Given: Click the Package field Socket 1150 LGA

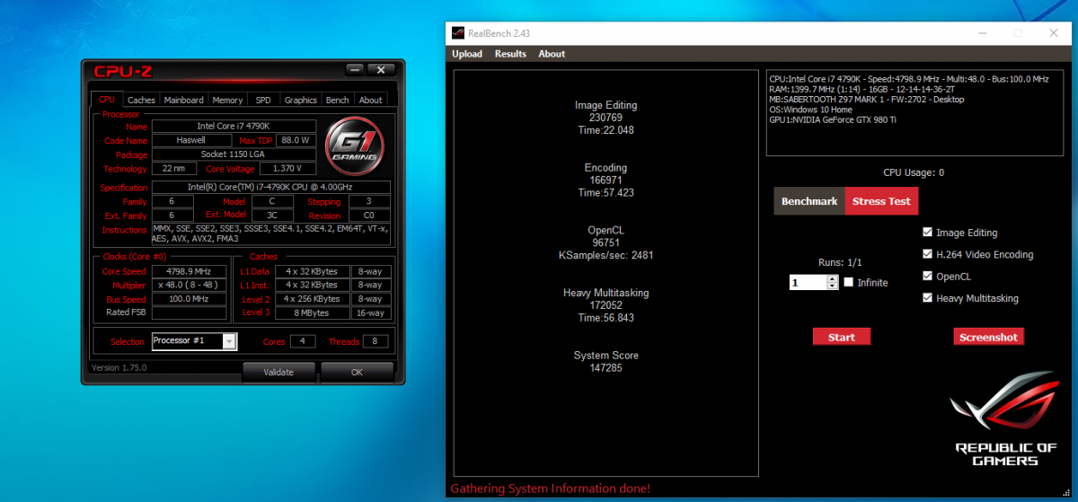Looking at the screenshot, I should pyautogui.click(x=234, y=154).
